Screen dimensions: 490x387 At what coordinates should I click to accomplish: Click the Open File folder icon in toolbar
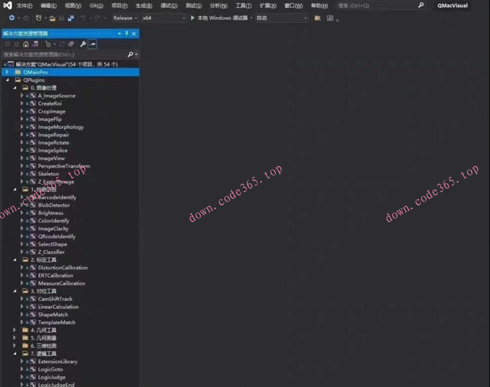pyautogui.click(x=53, y=18)
